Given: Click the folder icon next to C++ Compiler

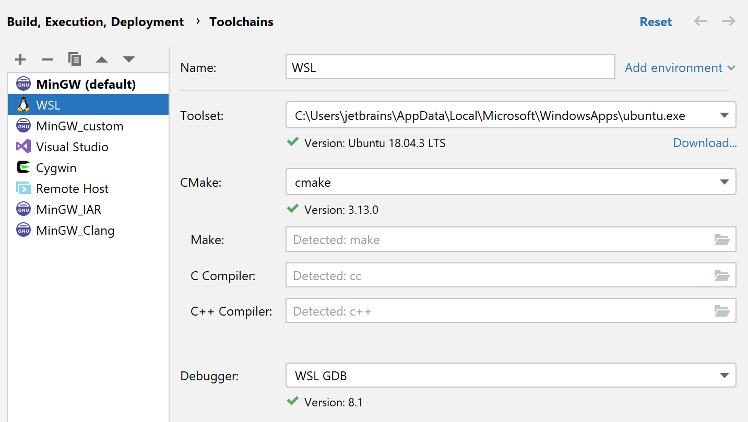Looking at the screenshot, I should pos(722,311).
